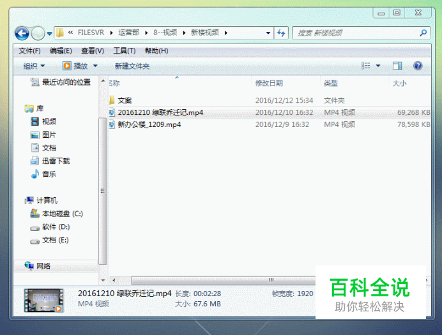This screenshot has height=335, width=442.
Task: Click navigation pane scroll down arrow
Action: point(103,280)
